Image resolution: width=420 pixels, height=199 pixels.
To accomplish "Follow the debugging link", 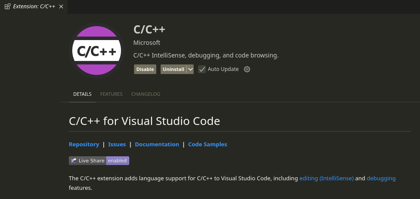I will pyautogui.click(x=381, y=179).
